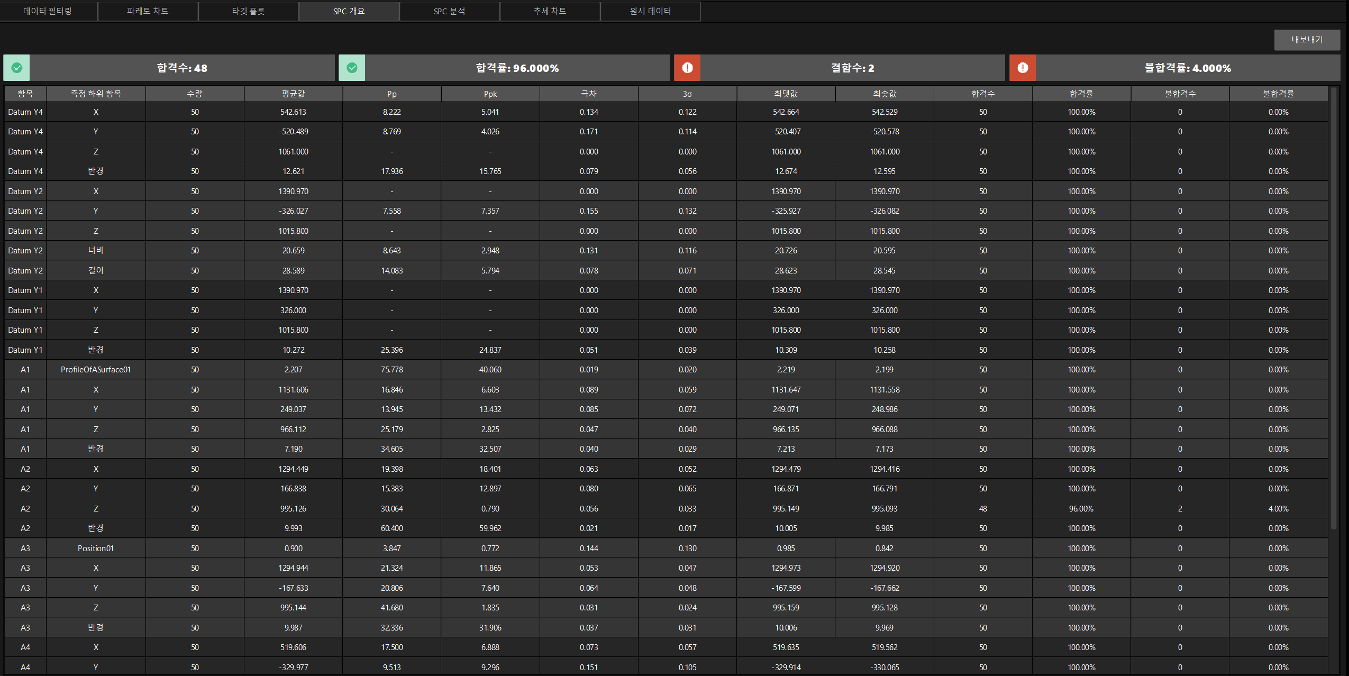
Task: Select the SPC 개요 tab
Action: tap(349, 11)
